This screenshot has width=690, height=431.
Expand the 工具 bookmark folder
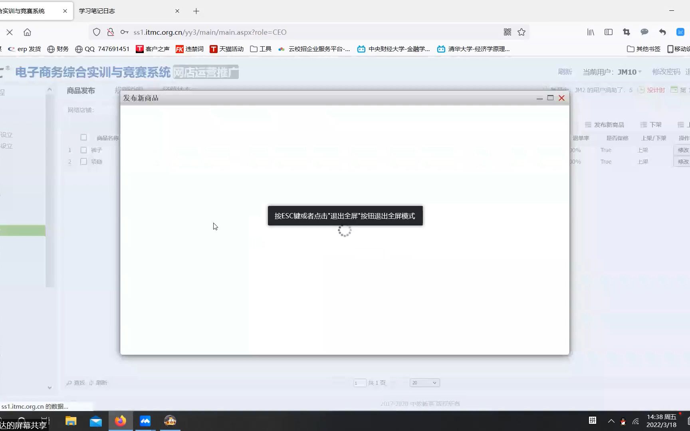pos(261,49)
